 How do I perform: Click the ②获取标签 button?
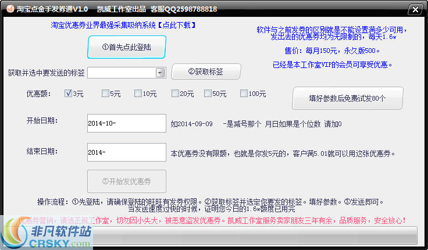pyautogui.click(x=206, y=72)
